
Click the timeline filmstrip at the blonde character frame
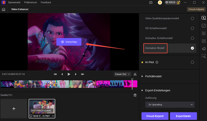pyautogui.click(x=76, y=84)
